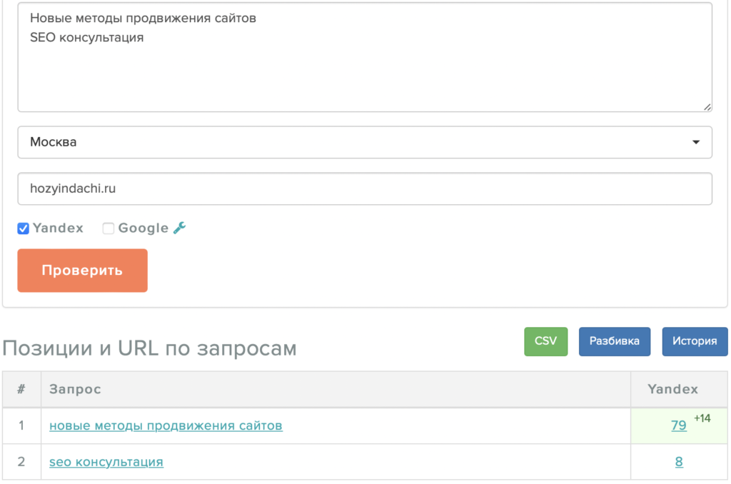Click the hozyindachi.ru domain input field
This screenshot has height=484, width=731.
[x=365, y=189]
